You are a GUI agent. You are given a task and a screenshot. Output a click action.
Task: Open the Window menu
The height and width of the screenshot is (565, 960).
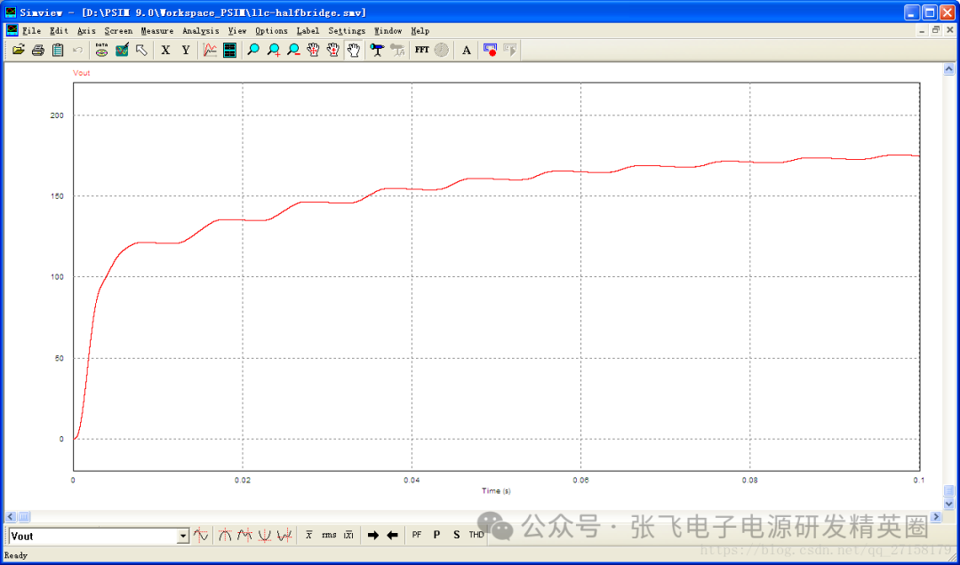pos(388,30)
